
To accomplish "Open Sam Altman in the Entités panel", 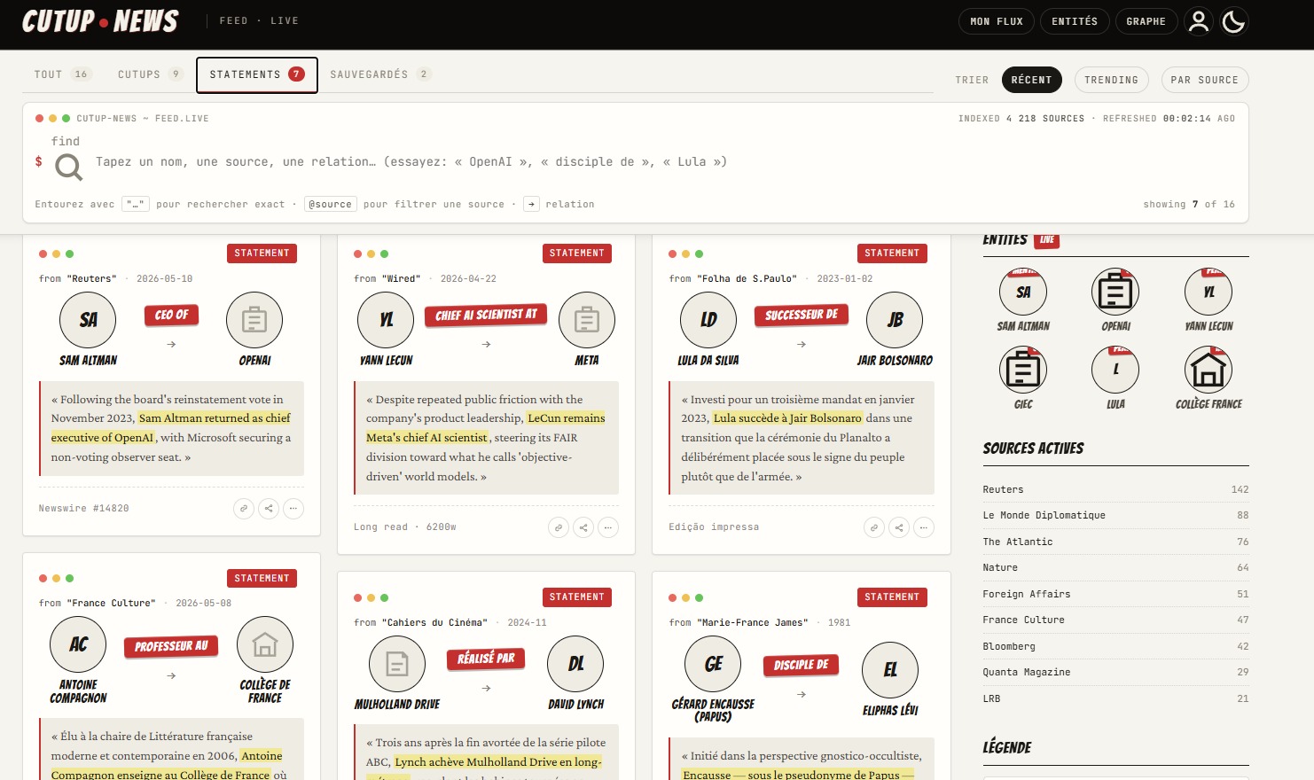I will (1023, 300).
